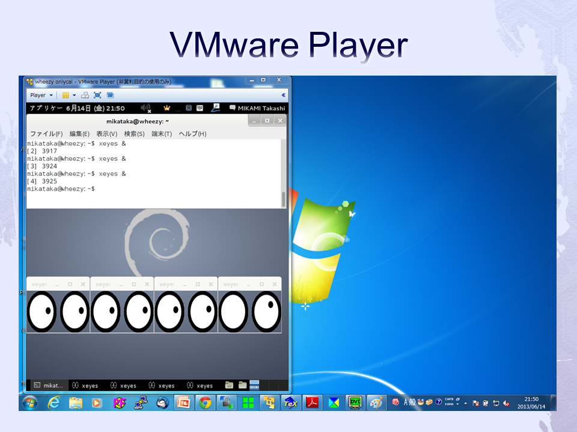Select the mikat... terminal in guest taskbar
This screenshot has height=432, width=577.
pyautogui.click(x=49, y=385)
